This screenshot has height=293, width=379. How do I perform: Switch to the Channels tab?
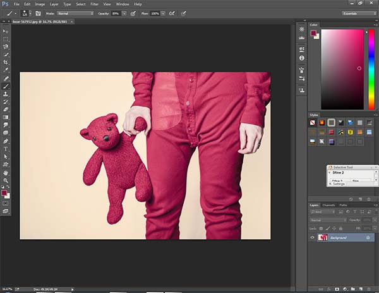tap(329, 205)
